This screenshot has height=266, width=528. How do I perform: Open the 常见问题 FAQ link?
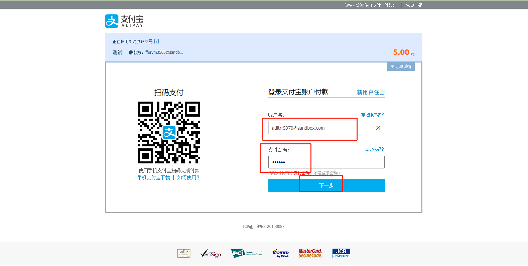coord(414,5)
